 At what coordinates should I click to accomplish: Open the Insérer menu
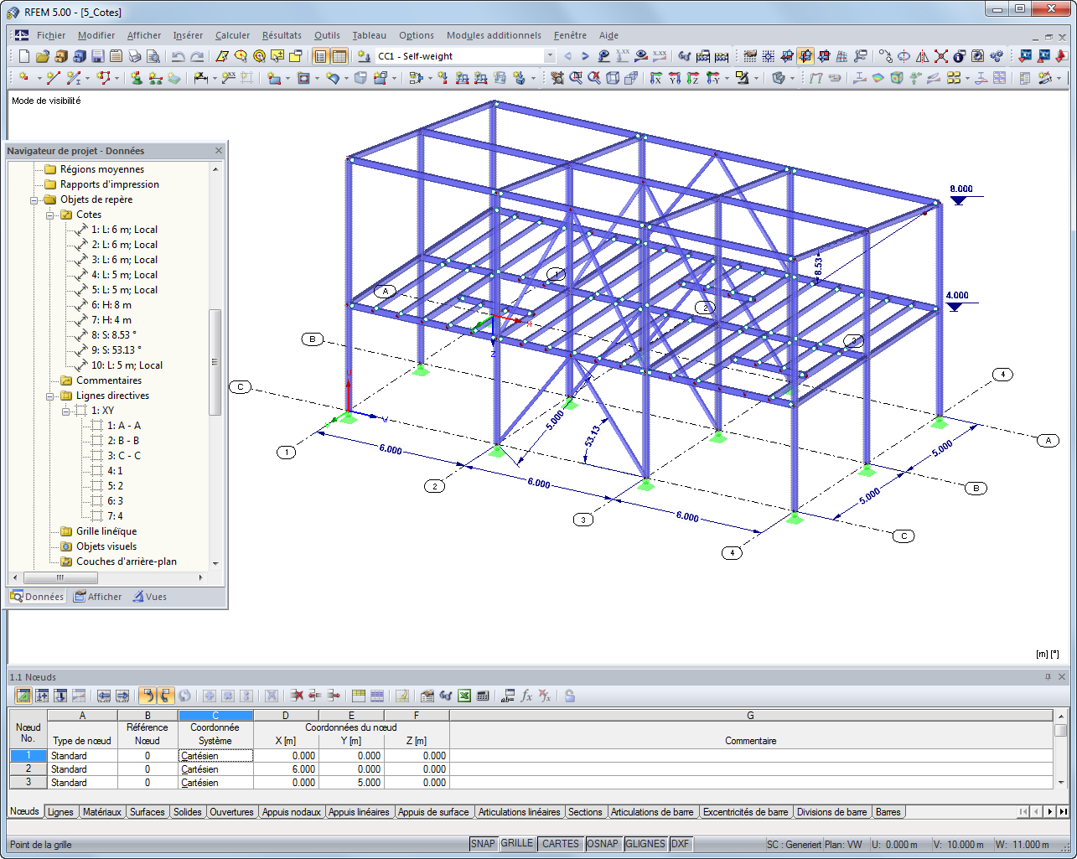tap(188, 35)
